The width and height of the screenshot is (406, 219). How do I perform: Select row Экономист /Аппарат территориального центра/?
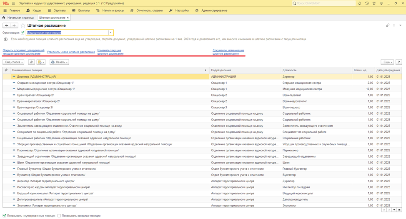point(202,206)
